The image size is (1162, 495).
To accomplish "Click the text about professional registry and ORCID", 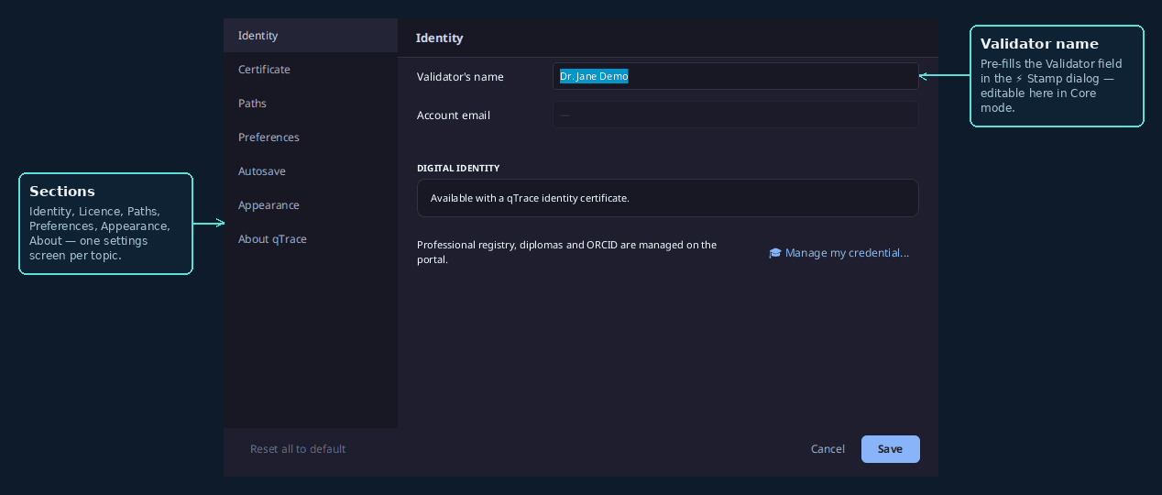I will pos(566,252).
